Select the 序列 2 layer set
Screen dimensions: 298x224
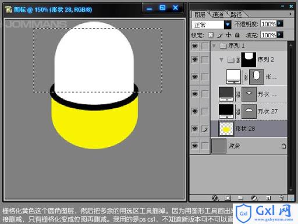tap(249, 60)
